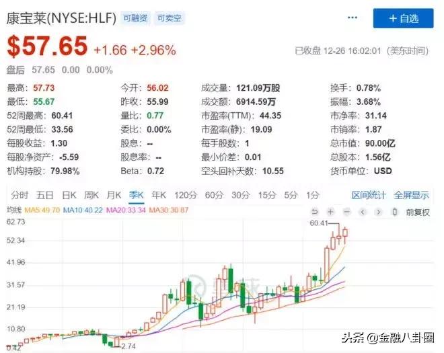Click 每股净资产 value -5.59

coord(69,157)
